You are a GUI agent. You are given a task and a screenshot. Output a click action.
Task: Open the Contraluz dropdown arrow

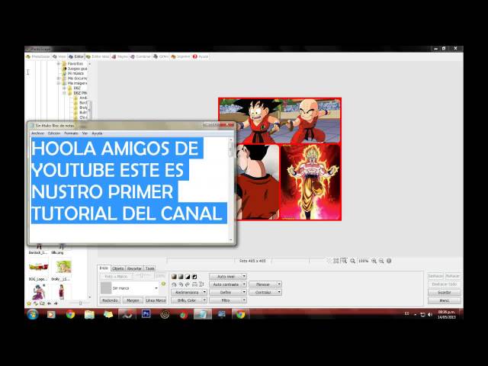[279, 292]
